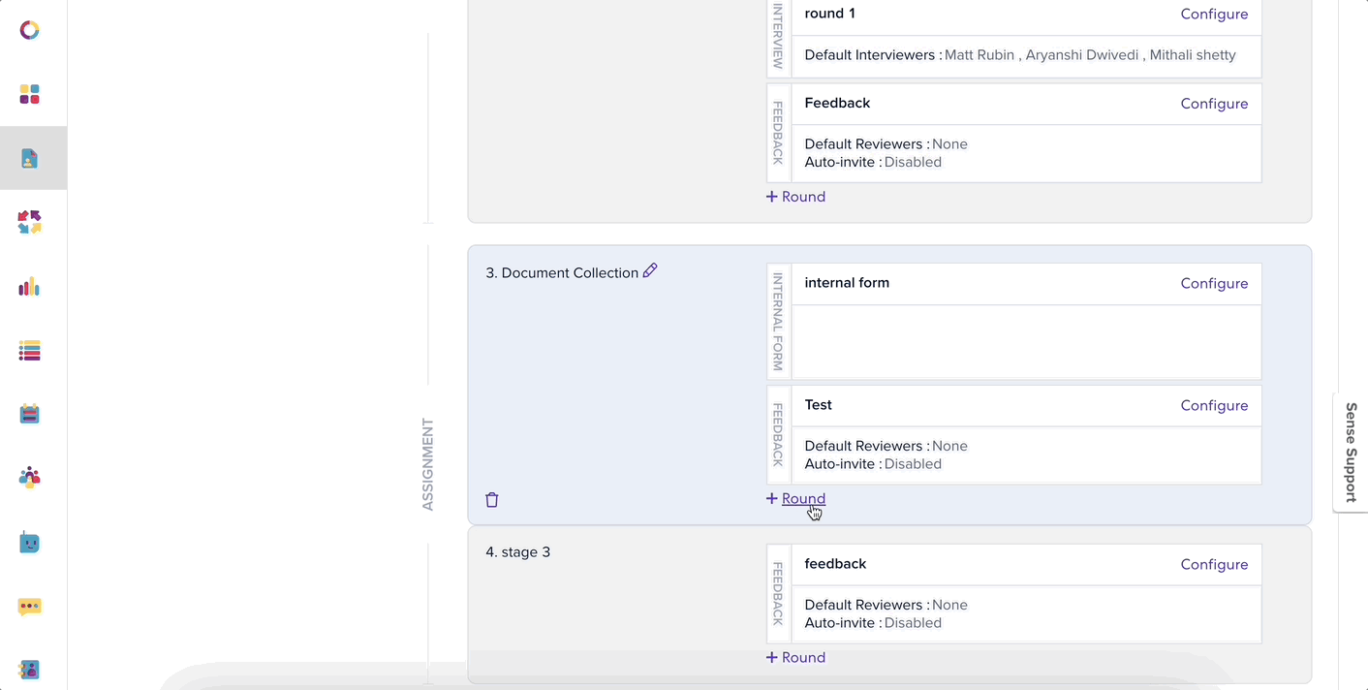The height and width of the screenshot is (690, 1368).
Task: Click the app logo at sidebar top
Action: coord(29,30)
